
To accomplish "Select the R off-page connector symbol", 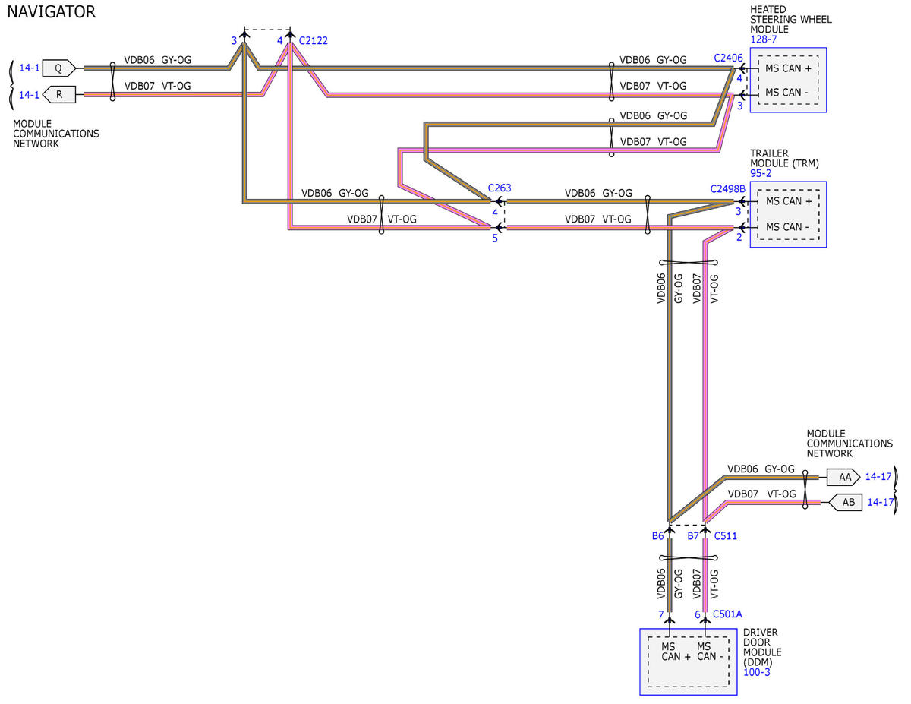I will click(x=60, y=95).
